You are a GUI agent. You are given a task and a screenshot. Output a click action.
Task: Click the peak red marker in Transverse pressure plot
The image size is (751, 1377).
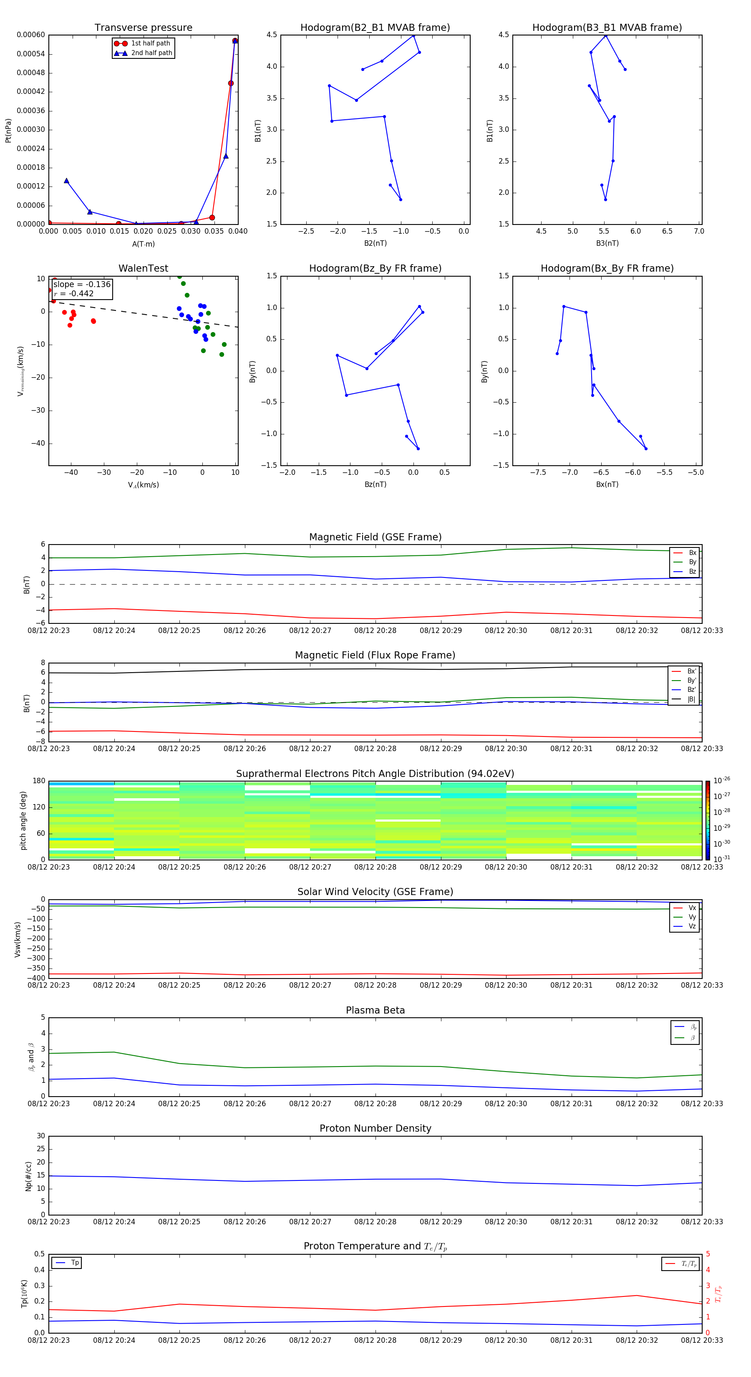pyautogui.click(x=234, y=40)
